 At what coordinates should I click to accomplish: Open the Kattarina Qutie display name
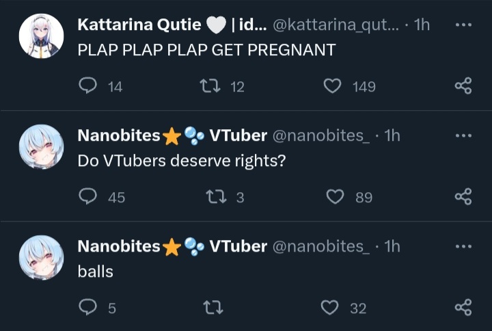(x=139, y=25)
